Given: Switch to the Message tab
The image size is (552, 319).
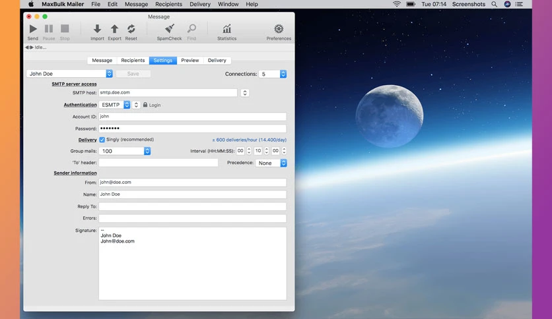Looking at the screenshot, I should click(102, 61).
